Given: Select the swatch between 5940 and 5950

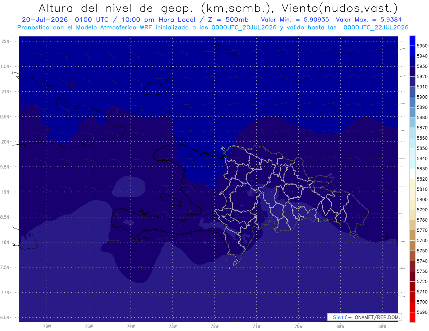Looking at the screenshot, I should tap(412, 50).
